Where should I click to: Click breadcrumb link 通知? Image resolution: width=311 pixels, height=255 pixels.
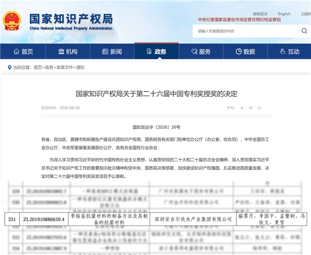(x=80, y=67)
